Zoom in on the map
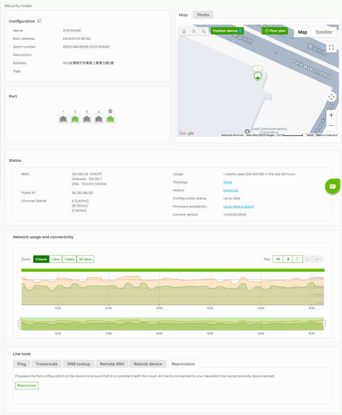 click(331, 115)
